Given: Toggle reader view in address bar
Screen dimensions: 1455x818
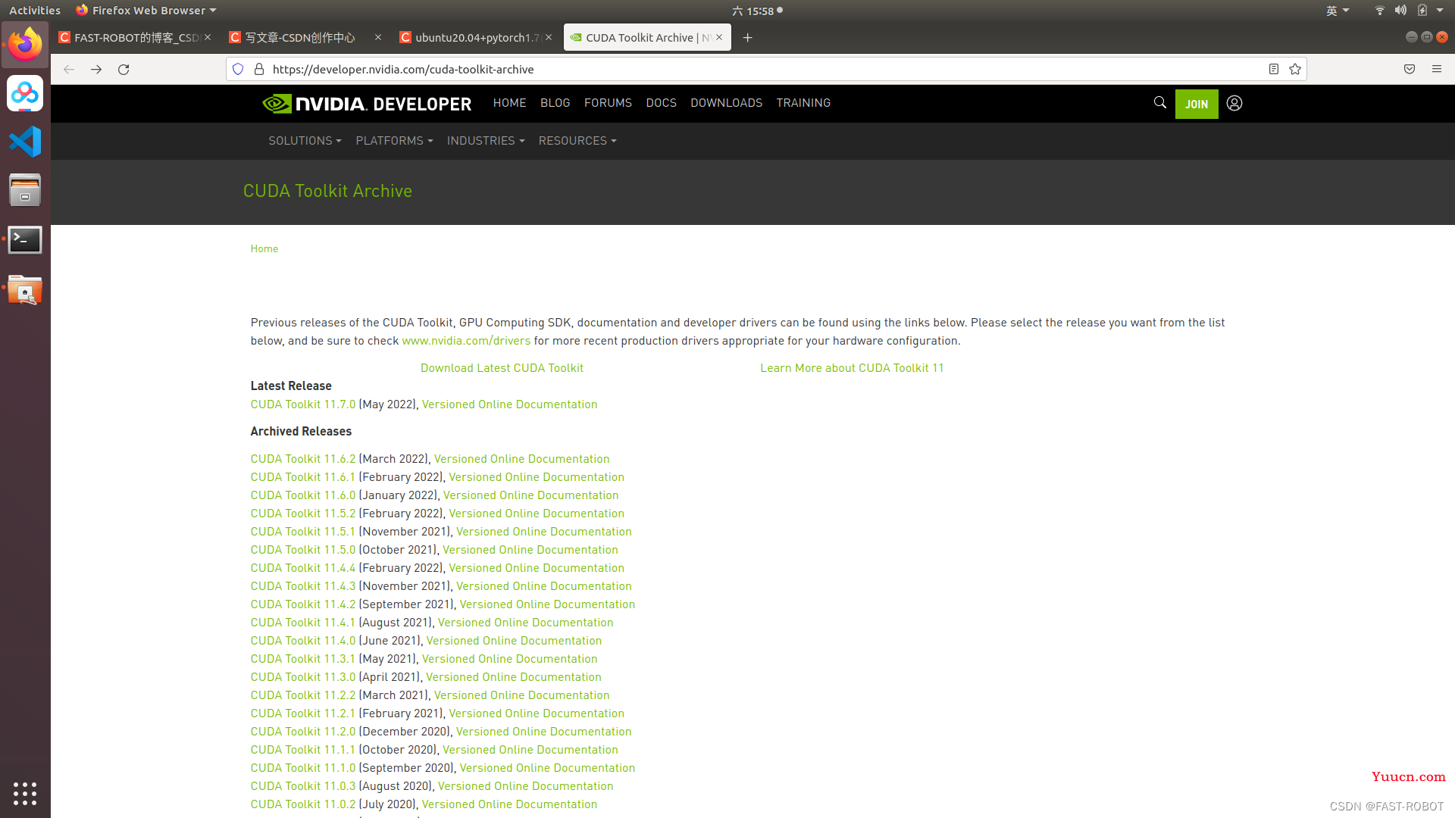Looking at the screenshot, I should tap(1274, 69).
